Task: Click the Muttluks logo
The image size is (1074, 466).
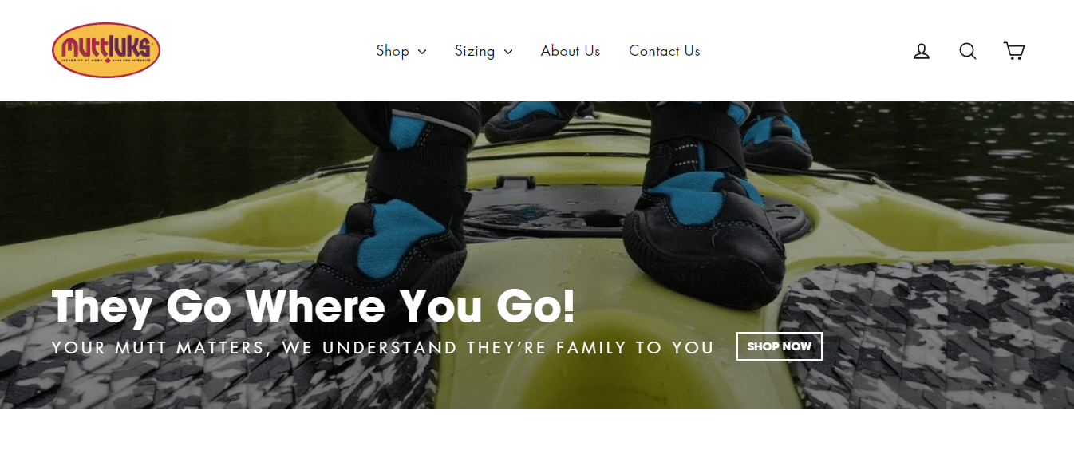Action: click(x=106, y=50)
